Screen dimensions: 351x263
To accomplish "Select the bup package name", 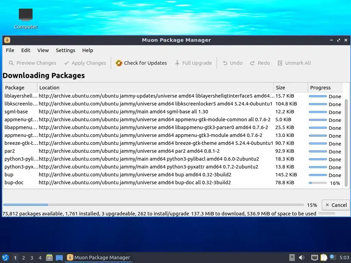I will tap(9, 175).
